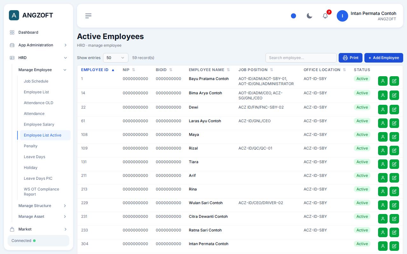Open WS OT Compliance Report

pos(45,192)
